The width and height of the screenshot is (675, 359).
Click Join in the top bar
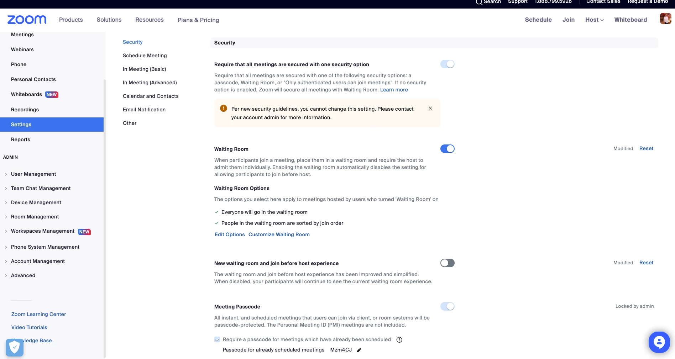pyautogui.click(x=569, y=20)
